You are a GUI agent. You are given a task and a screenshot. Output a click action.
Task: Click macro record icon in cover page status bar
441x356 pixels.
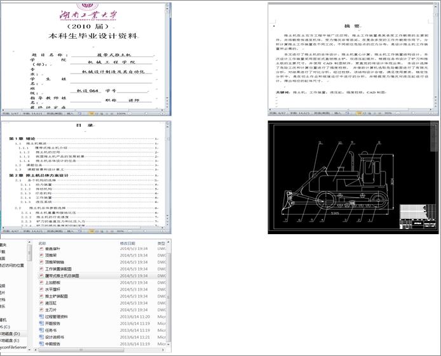(x=79, y=114)
